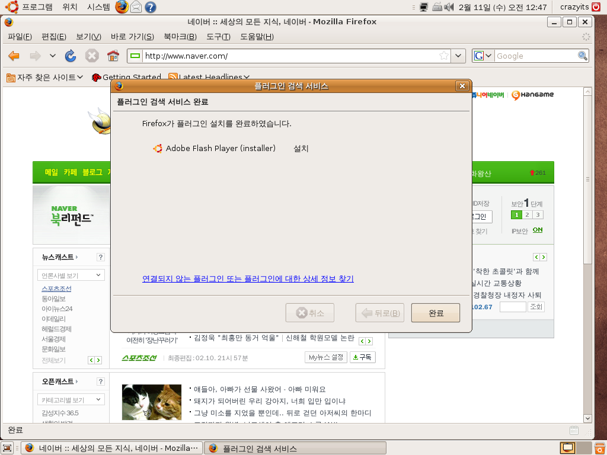Open the mail client icon in top panel
The height and width of the screenshot is (455, 607).
tap(136, 7)
